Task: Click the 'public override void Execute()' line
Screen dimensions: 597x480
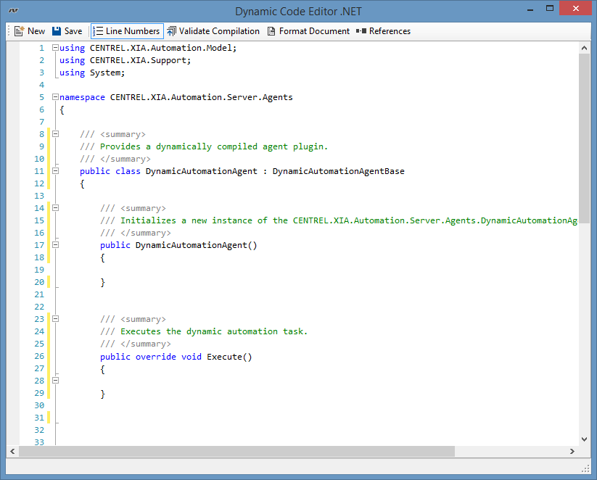Action: point(176,357)
